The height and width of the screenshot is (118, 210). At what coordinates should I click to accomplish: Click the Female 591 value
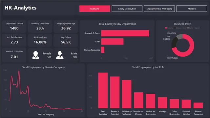point(49,57)
